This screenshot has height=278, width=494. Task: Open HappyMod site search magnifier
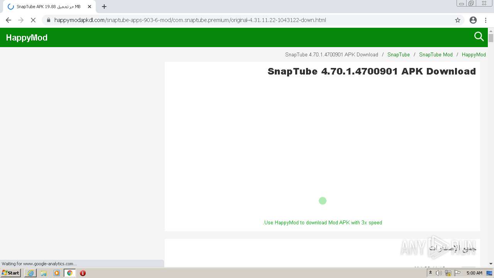click(x=479, y=37)
